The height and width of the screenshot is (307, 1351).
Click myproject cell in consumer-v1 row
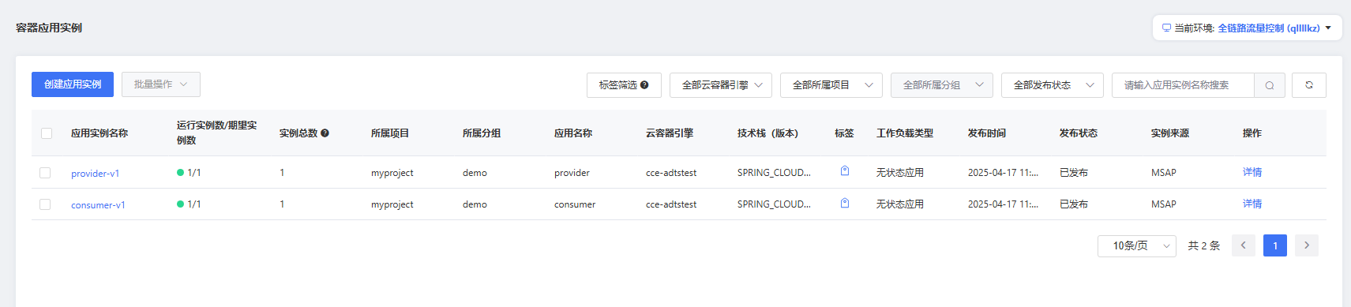pyautogui.click(x=392, y=204)
